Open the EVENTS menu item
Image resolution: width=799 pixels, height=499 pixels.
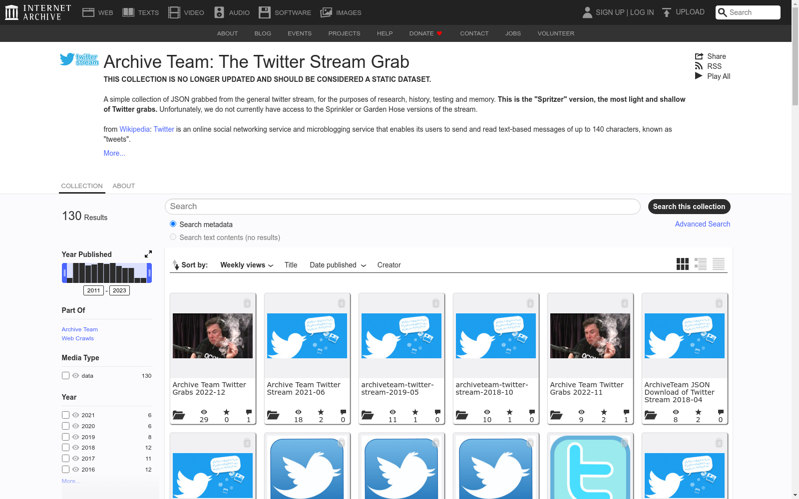pyautogui.click(x=300, y=33)
